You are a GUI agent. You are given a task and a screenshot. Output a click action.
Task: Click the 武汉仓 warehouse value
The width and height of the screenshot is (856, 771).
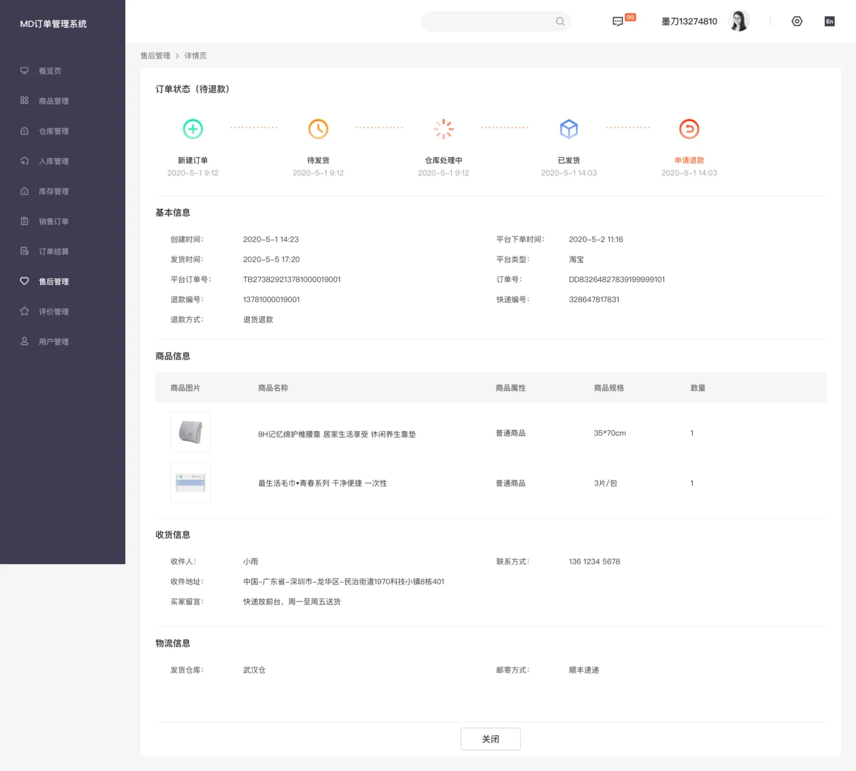254,670
